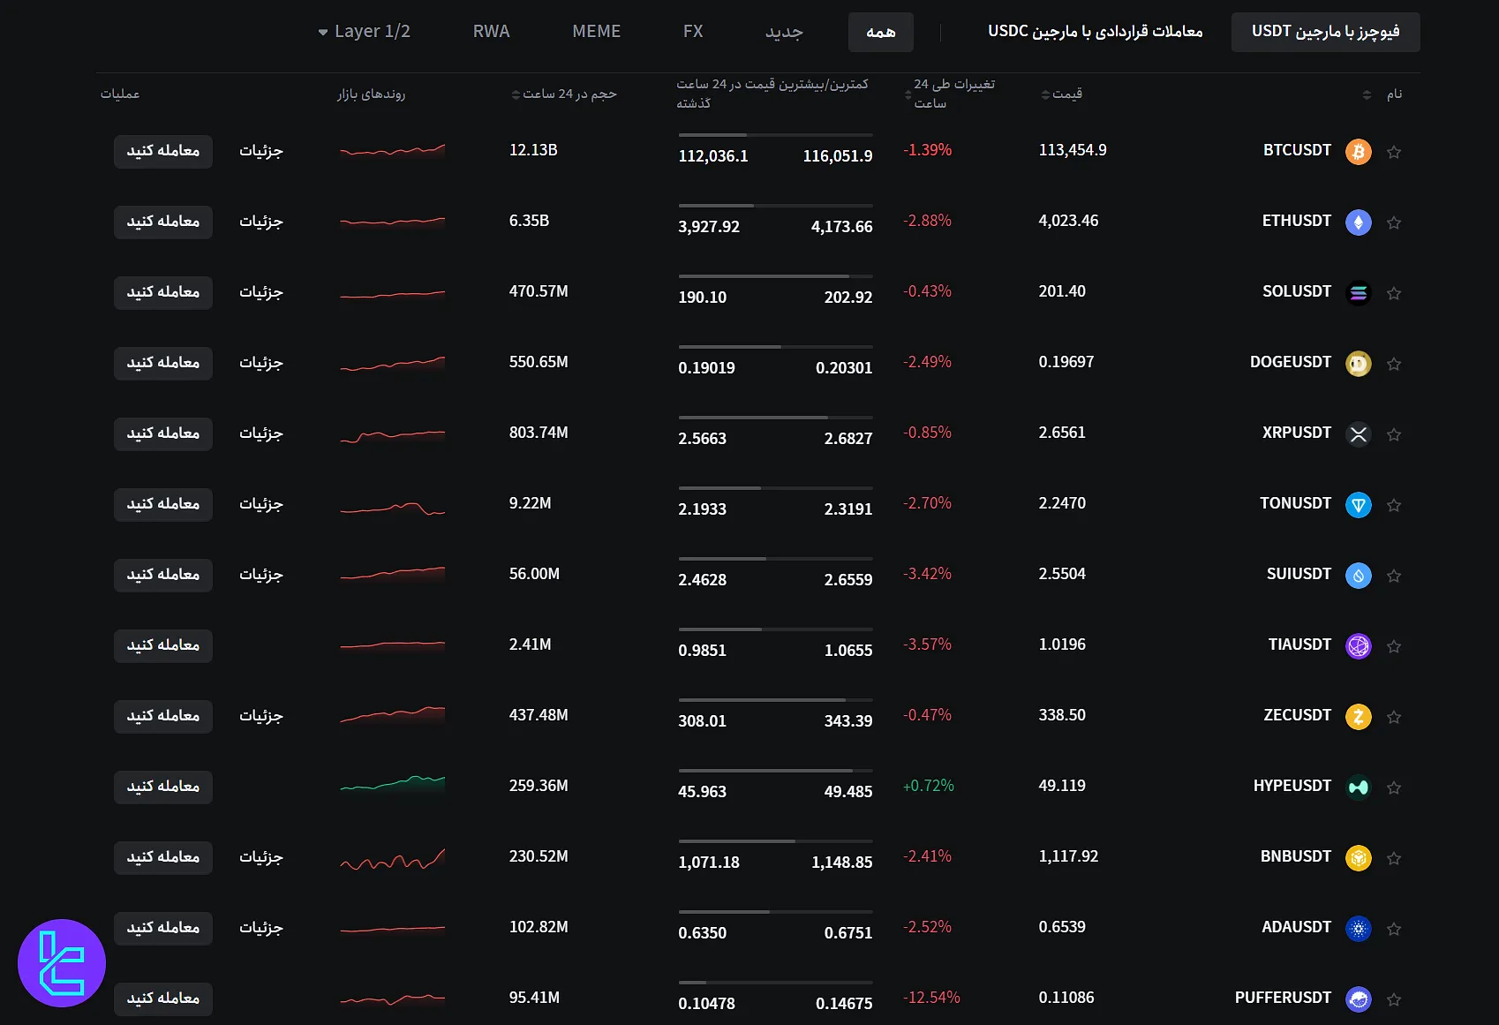Switch to the MEME category tab
Viewport: 1499px width, 1025px height.
(x=596, y=32)
